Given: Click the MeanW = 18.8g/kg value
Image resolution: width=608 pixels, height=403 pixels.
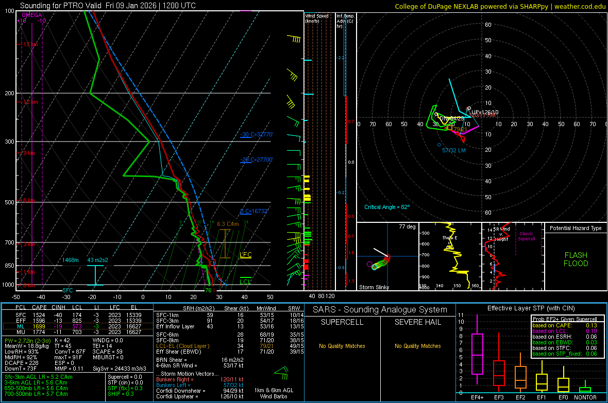Looking at the screenshot, I should pyautogui.click(x=27, y=346).
